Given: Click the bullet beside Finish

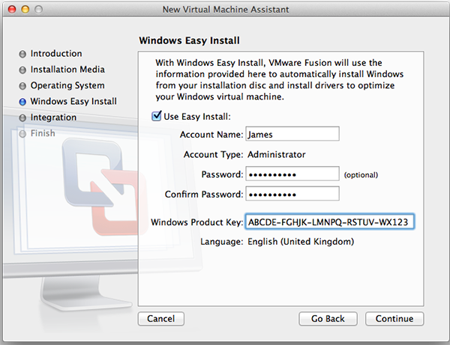Looking at the screenshot, I should pos(22,134).
